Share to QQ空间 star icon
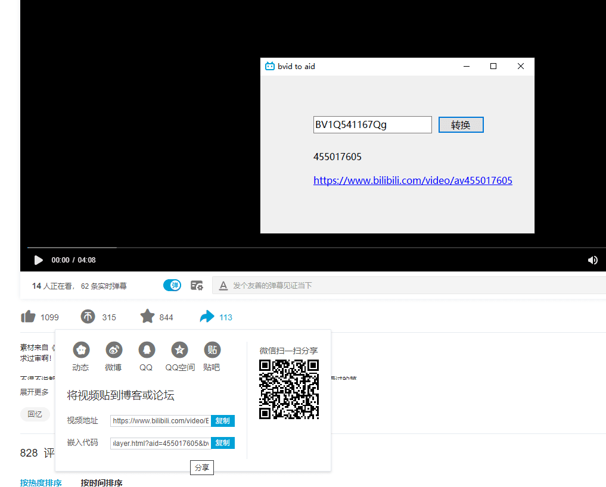Screen dimensions: 606x487 [179, 350]
